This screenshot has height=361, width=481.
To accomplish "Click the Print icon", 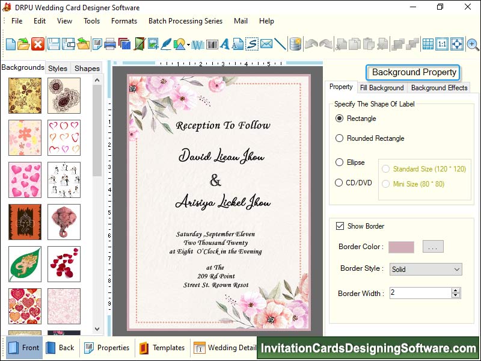I will tap(110, 44).
